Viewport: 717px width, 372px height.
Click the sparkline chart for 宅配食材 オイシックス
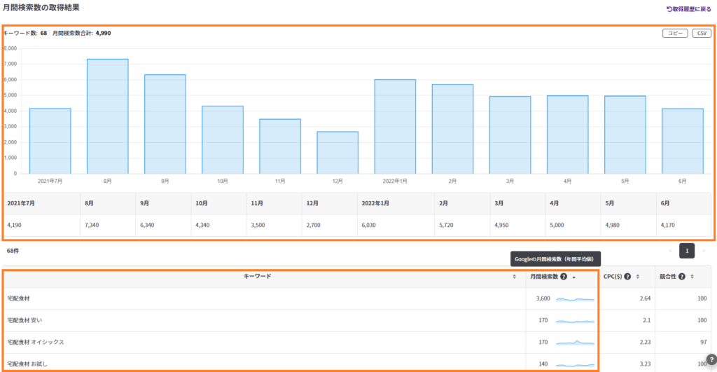coord(575,343)
